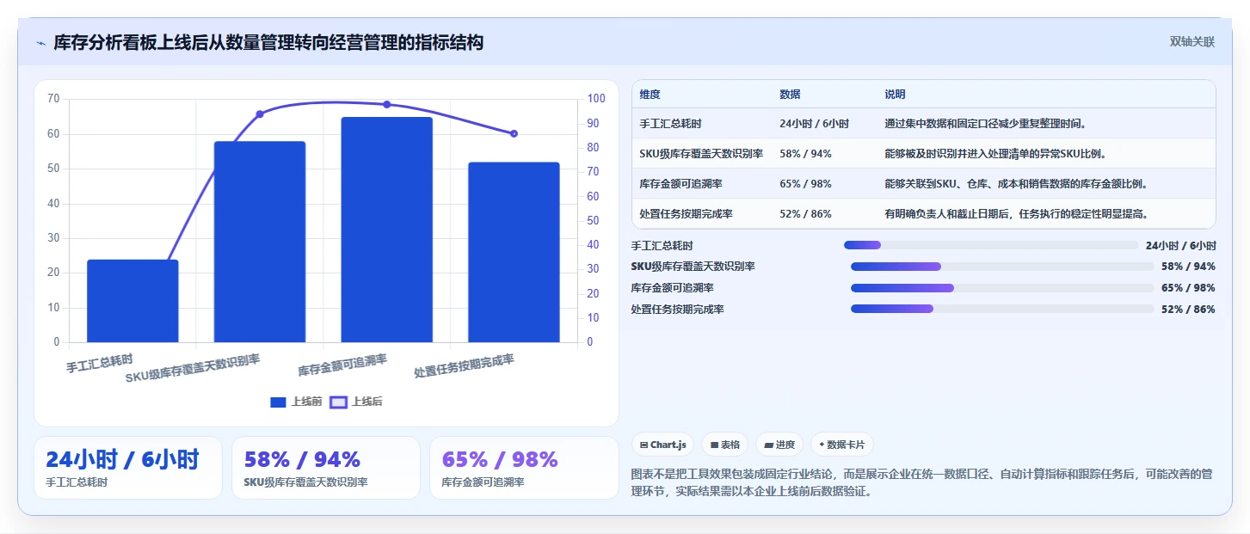Image resolution: width=1250 pixels, height=534 pixels.
Task: Click the 说明 column header
Action: (x=895, y=95)
